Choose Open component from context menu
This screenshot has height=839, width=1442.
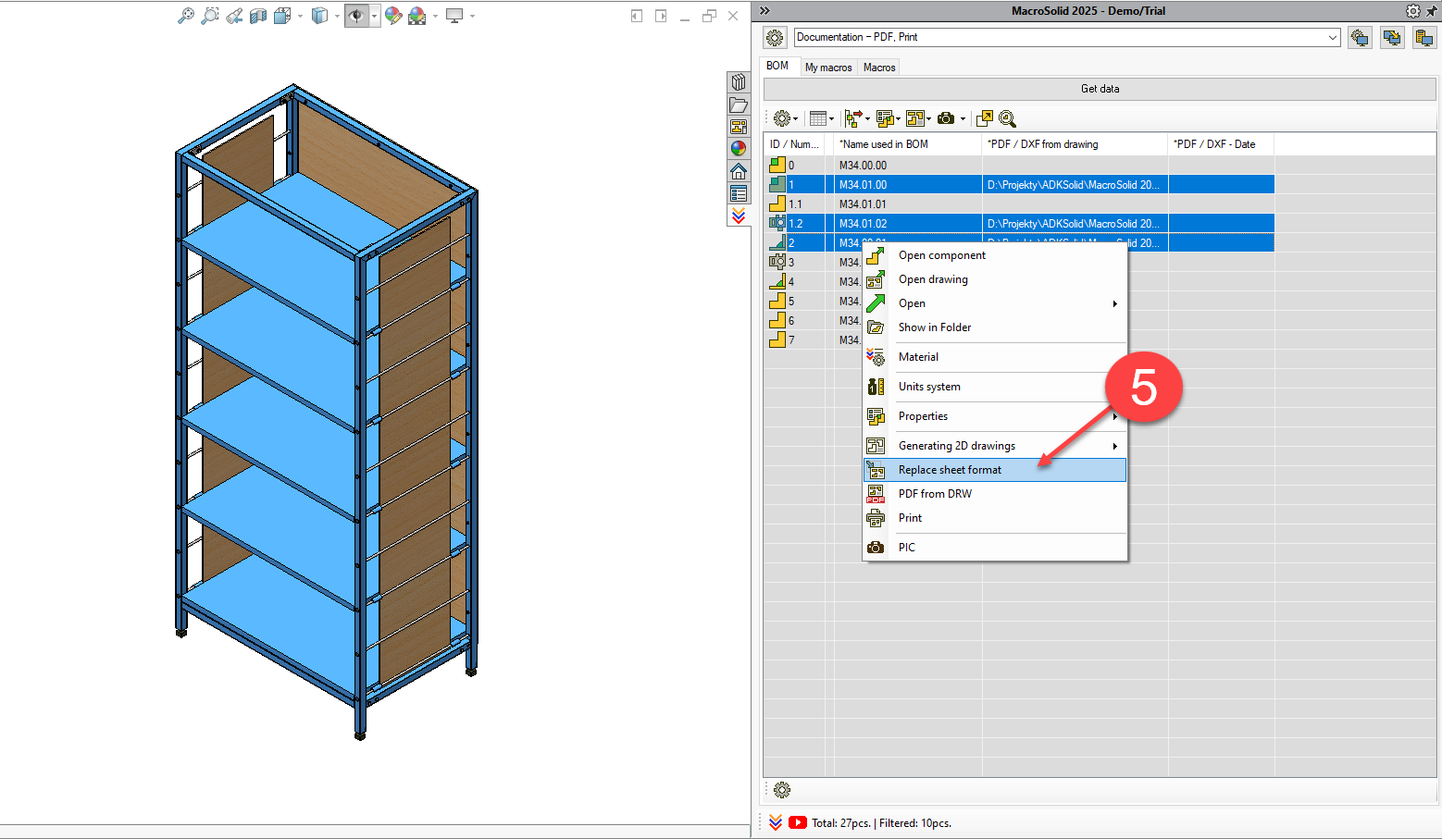[995, 255]
